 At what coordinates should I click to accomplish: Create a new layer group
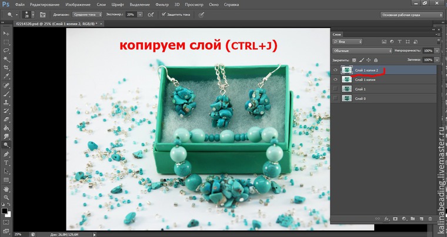(412, 219)
